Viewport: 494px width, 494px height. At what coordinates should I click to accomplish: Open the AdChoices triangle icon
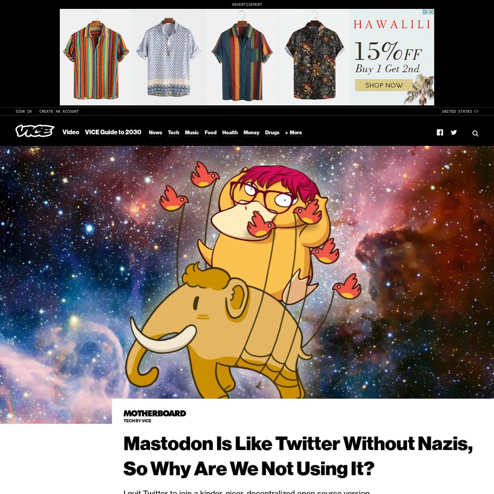coord(425,12)
